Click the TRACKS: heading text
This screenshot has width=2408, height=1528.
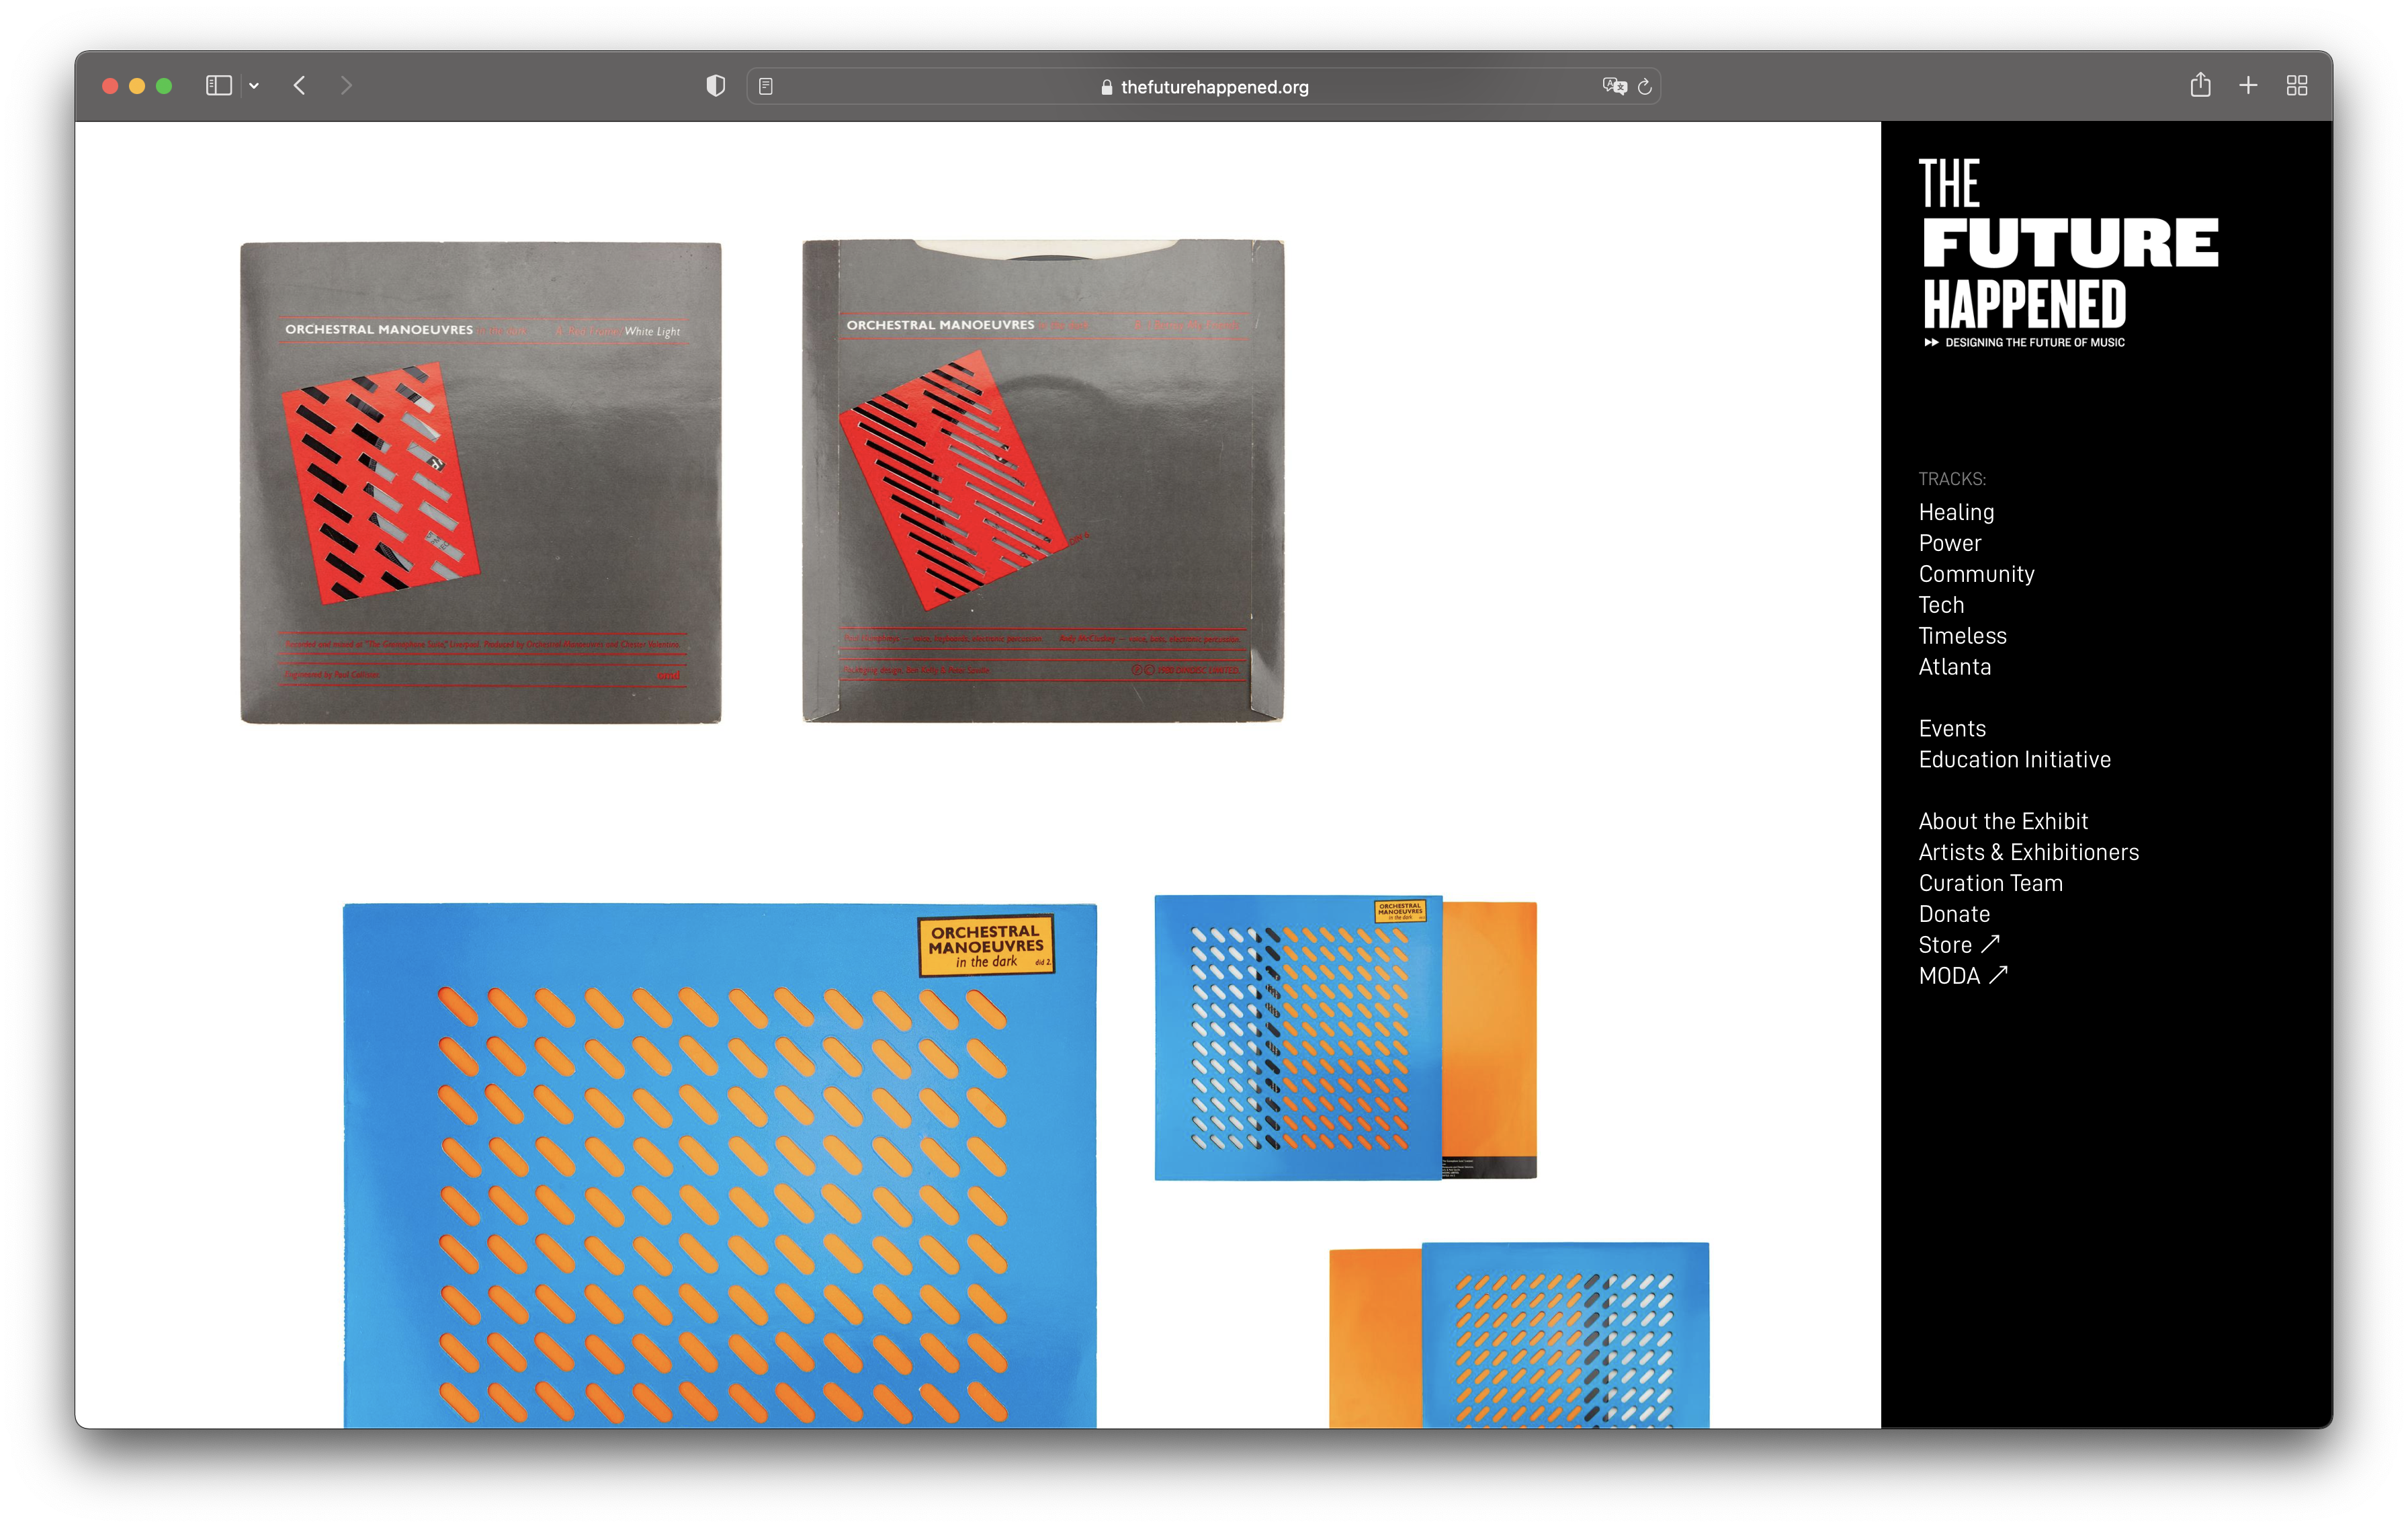pyautogui.click(x=1952, y=479)
